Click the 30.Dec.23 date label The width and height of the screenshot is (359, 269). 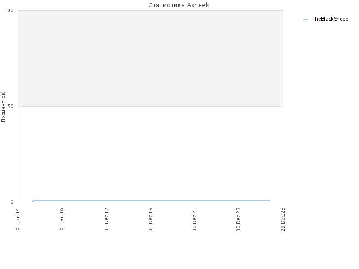[x=238, y=220]
